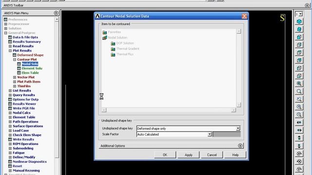This screenshot has height=175, width=312.
Task: Click the Thermal Gradient folder icon
Action: click(x=113, y=49)
